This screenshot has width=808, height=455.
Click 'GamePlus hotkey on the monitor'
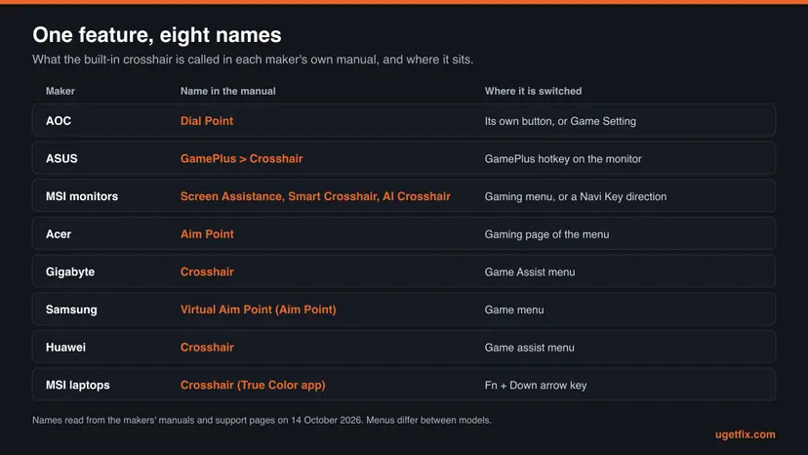(x=563, y=159)
